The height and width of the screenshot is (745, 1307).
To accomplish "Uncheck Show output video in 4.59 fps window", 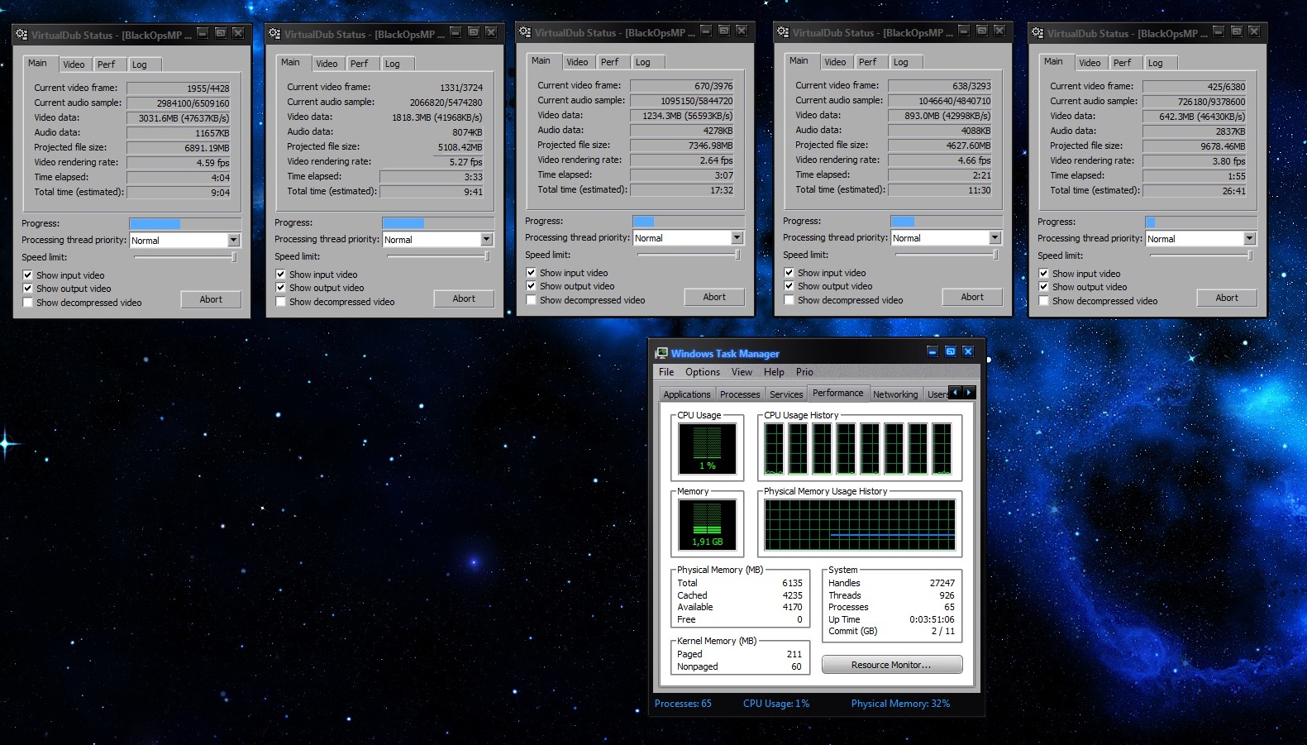I will [x=28, y=289].
